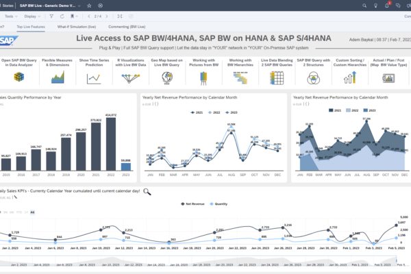Toggle 2023 series in area chart legend
This screenshot has height=274, width=411.
click(x=369, y=110)
